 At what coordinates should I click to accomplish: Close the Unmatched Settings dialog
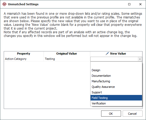[140, 4]
